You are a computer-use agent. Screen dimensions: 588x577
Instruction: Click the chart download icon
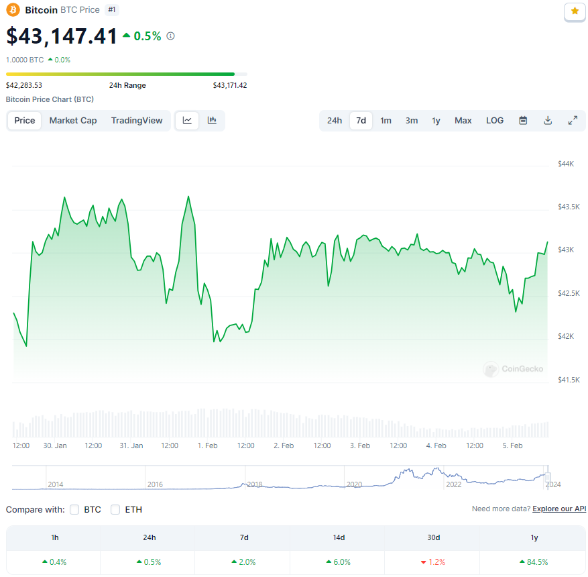point(548,120)
